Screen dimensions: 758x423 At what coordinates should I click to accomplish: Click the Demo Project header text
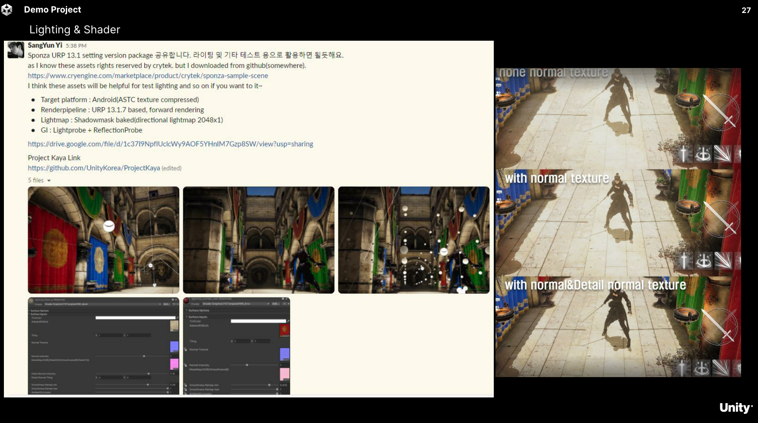click(x=52, y=10)
